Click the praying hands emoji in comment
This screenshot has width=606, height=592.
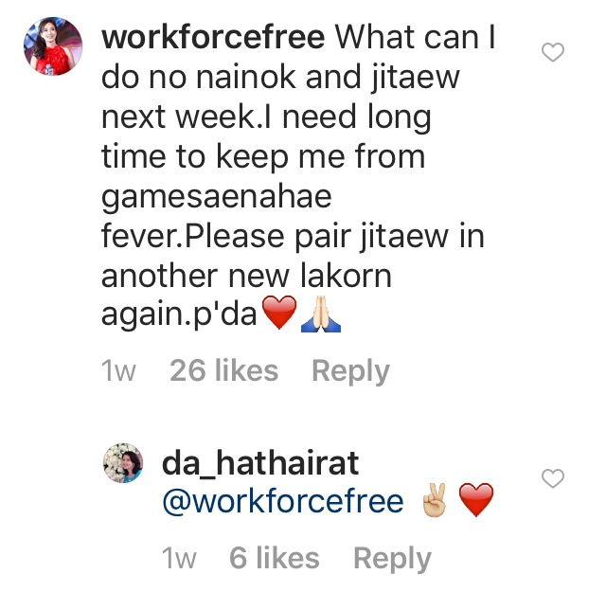tap(321, 314)
